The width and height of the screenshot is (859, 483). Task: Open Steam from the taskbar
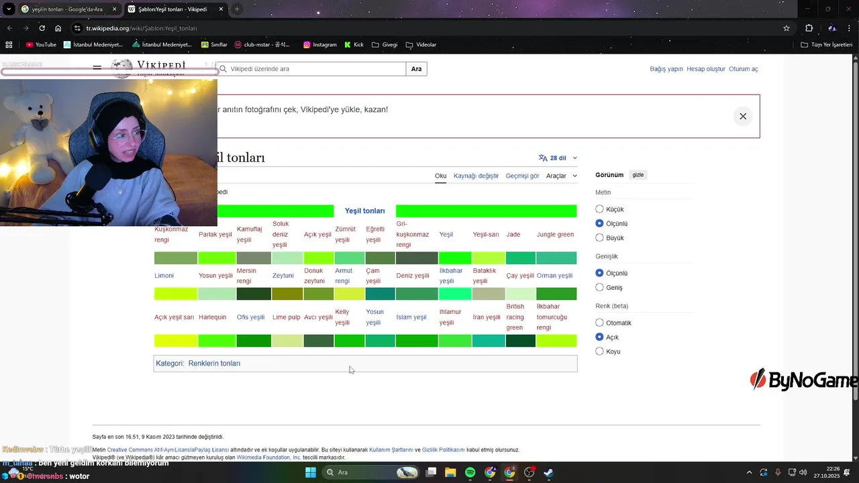coord(548,472)
